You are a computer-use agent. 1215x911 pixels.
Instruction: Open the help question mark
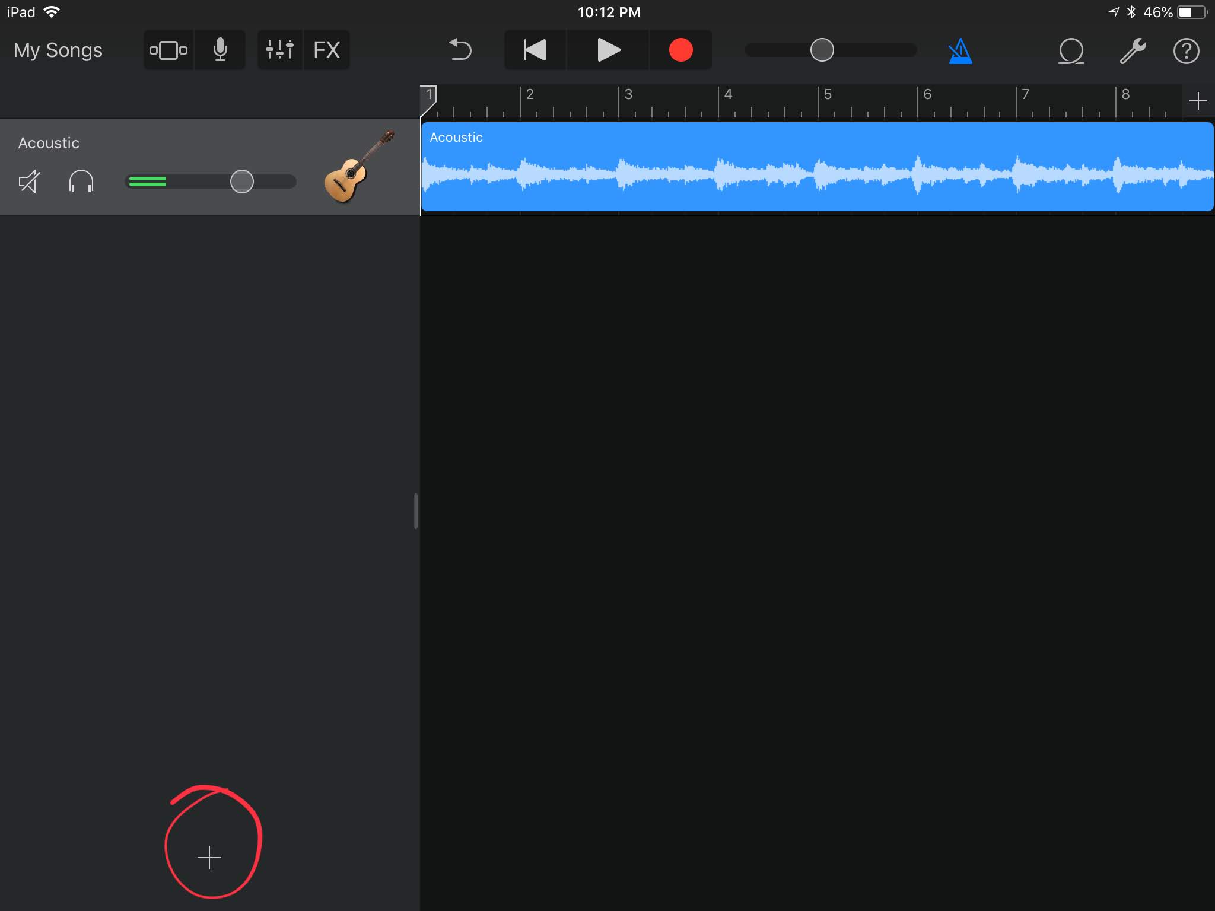tap(1187, 51)
